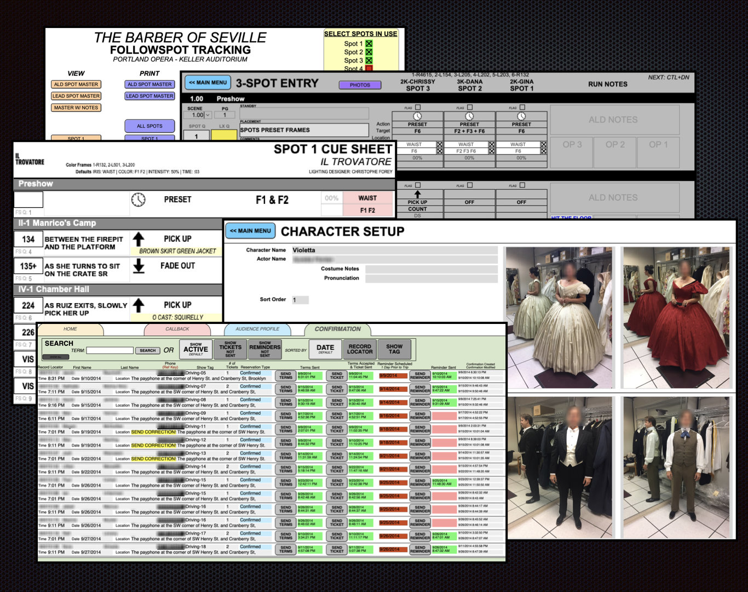This screenshot has width=748, height=592.
Task: Select Show Active default filter
Action: (195, 349)
